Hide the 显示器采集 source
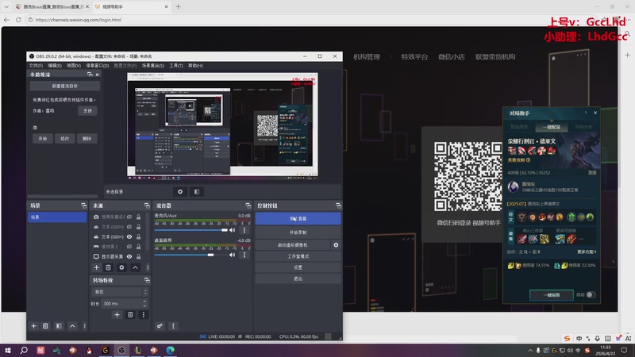 point(129,256)
